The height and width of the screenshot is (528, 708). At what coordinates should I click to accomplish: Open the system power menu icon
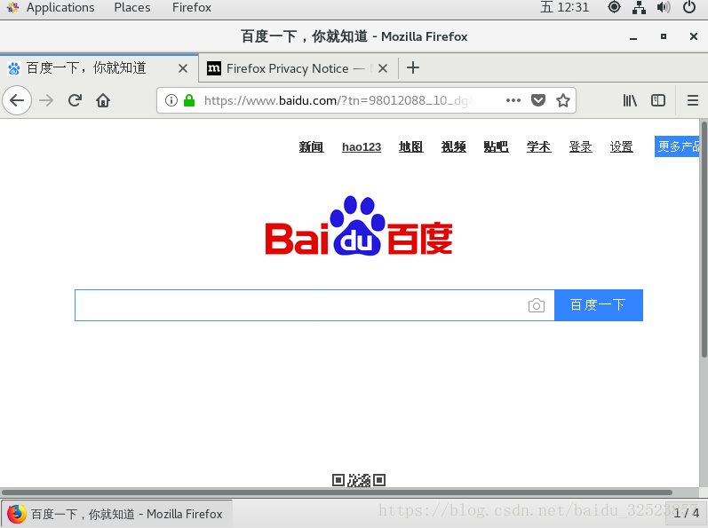point(689,7)
